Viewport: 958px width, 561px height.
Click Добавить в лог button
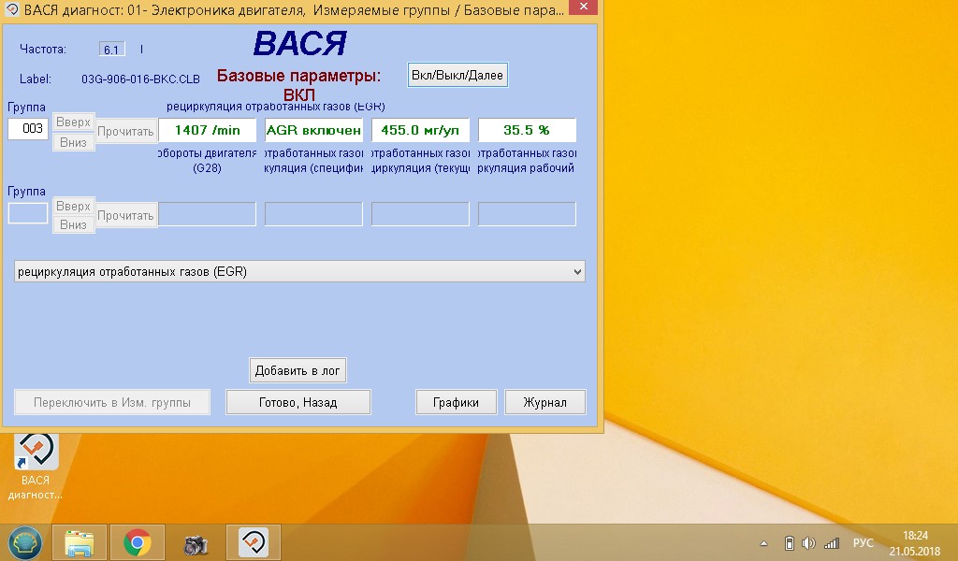pos(298,370)
